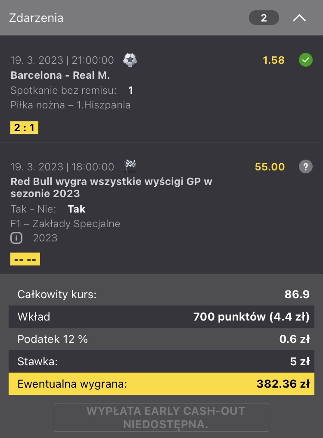
Task: Click the gray pending question mark icon
Action: coord(305,167)
